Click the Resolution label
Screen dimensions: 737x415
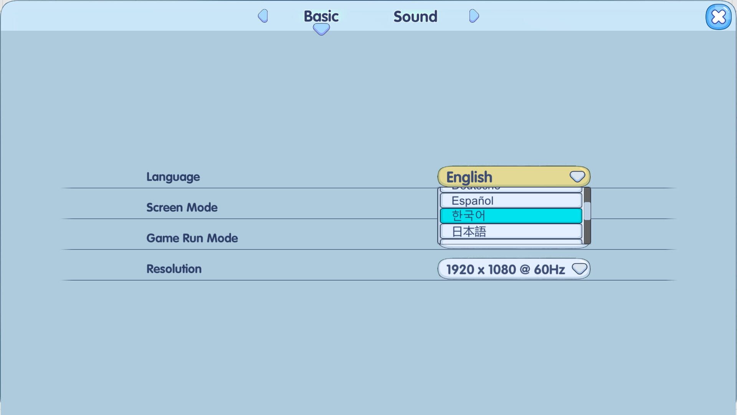(x=174, y=269)
